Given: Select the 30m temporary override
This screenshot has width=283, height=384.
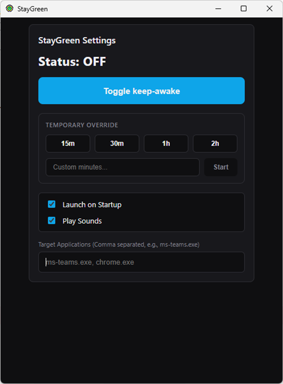Looking at the screenshot, I should click(x=117, y=143).
